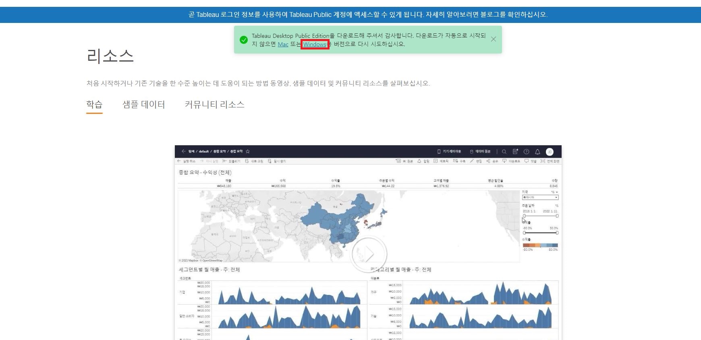Select the 학습 tab
Viewport: 701px width, 340px height.
coord(94,105)
